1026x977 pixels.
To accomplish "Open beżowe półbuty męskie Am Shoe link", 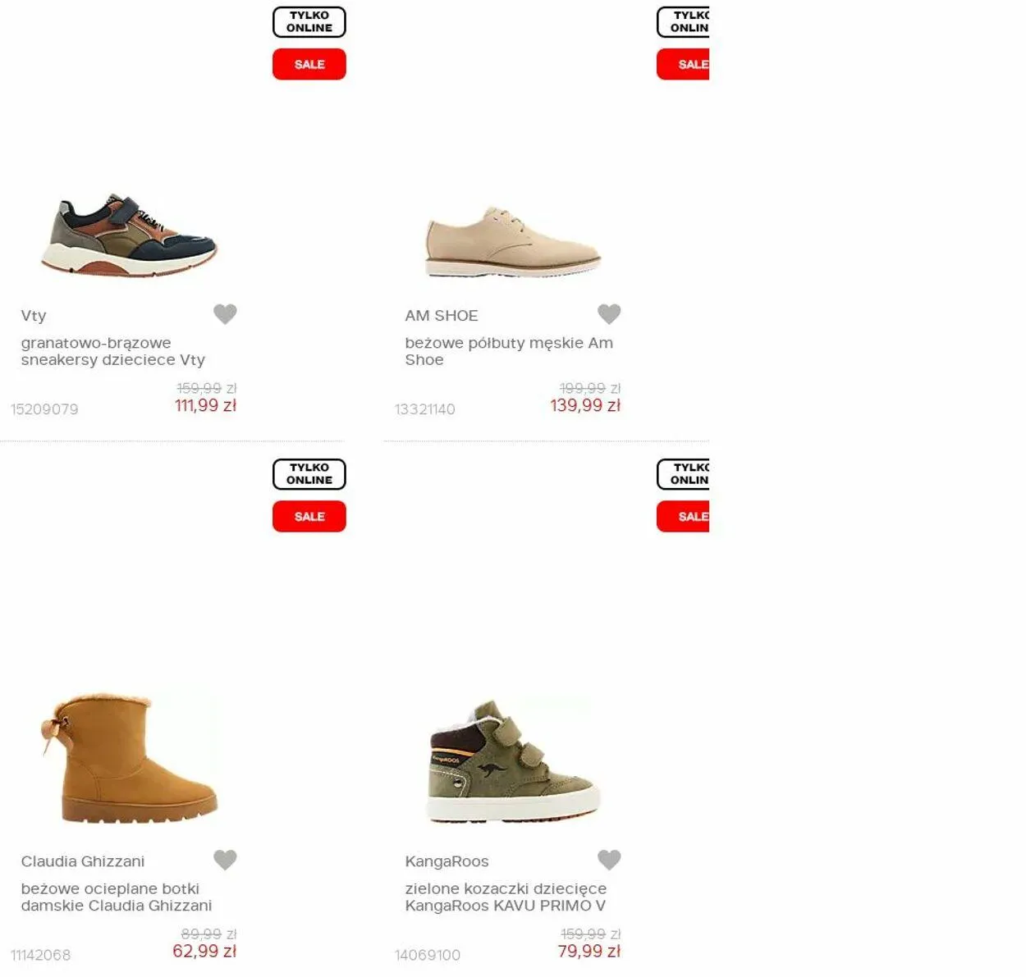I will [509, 351].
